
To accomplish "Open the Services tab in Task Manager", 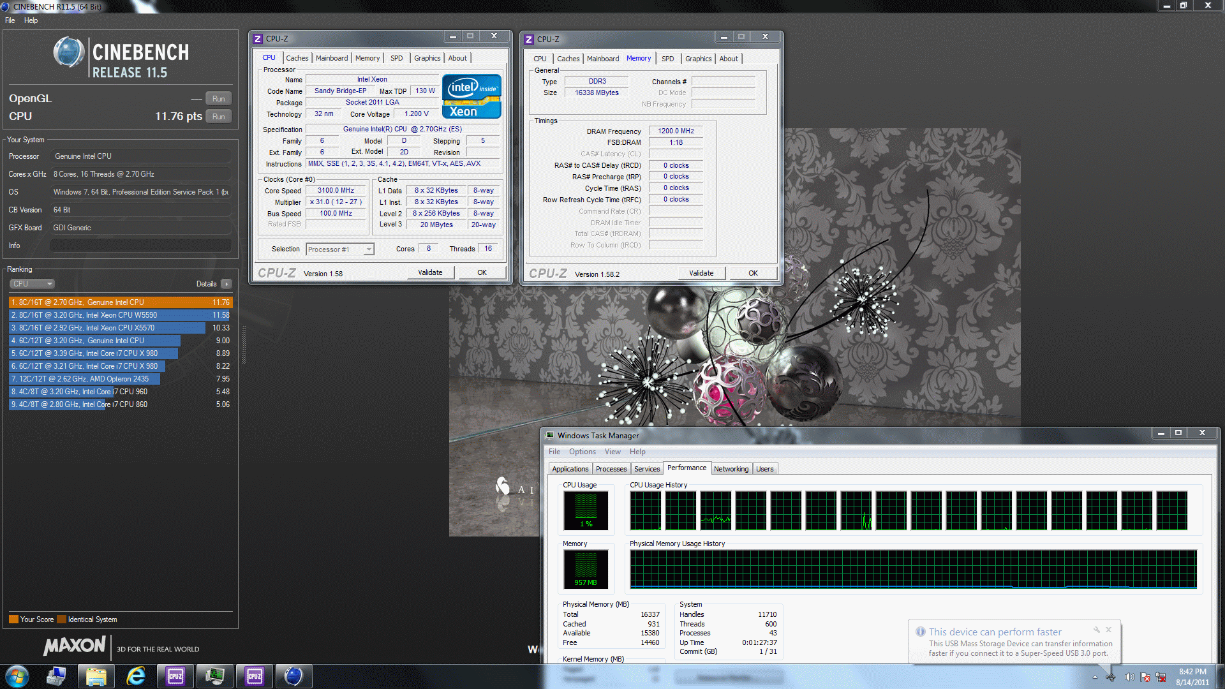I will (647, 469).
